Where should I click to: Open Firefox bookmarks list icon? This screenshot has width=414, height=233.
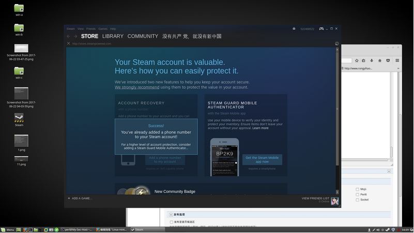click(363, 60)
